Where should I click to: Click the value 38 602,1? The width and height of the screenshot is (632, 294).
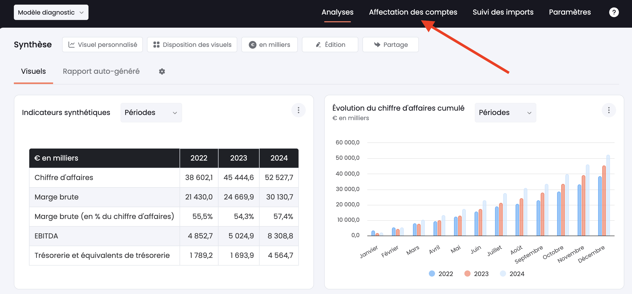coord(199,177)
